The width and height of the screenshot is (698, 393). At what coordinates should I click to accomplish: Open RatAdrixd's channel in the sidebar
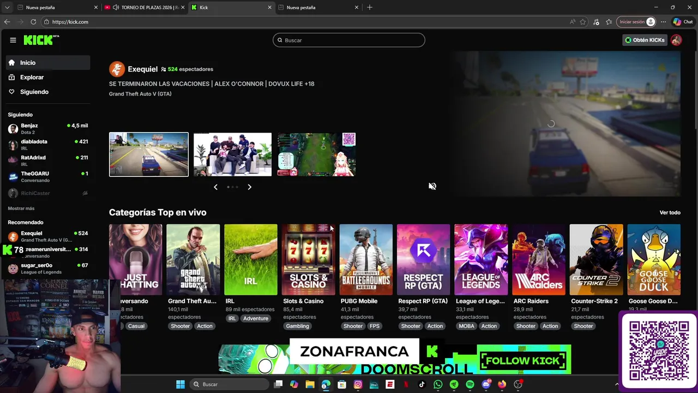(48, 160)
